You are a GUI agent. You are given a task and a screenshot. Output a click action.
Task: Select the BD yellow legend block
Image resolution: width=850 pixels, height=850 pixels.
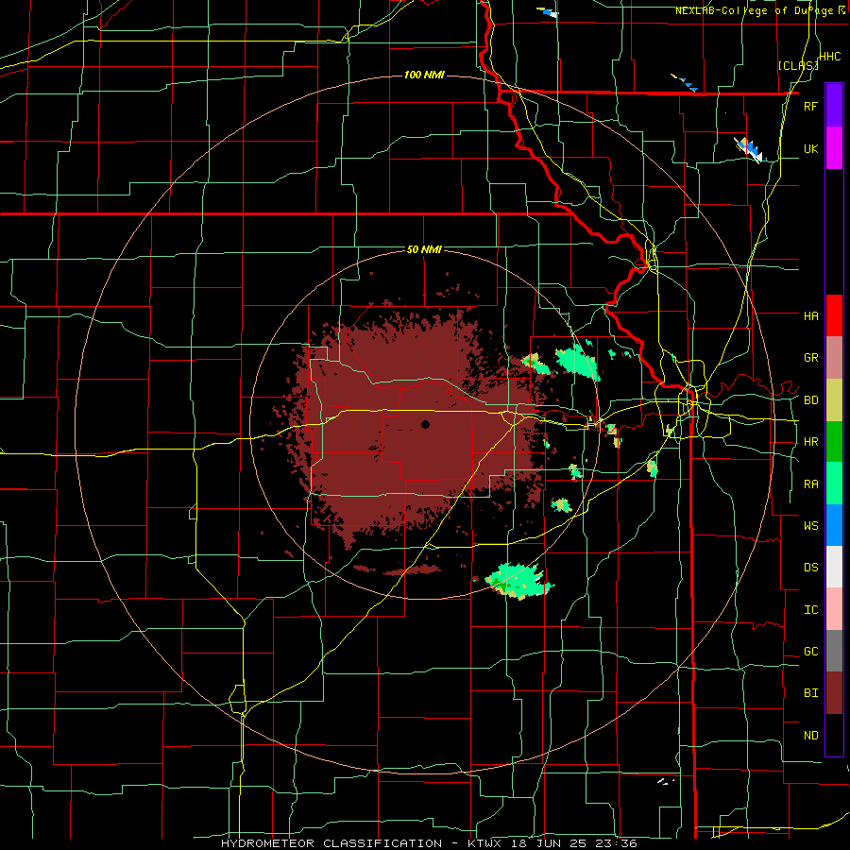tap(834, 400)
